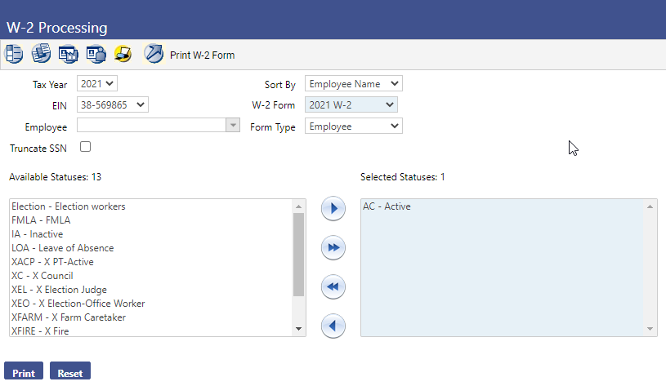Open the Form Type dropdown
Screen dimensions: 666x386
click(353, 126)
